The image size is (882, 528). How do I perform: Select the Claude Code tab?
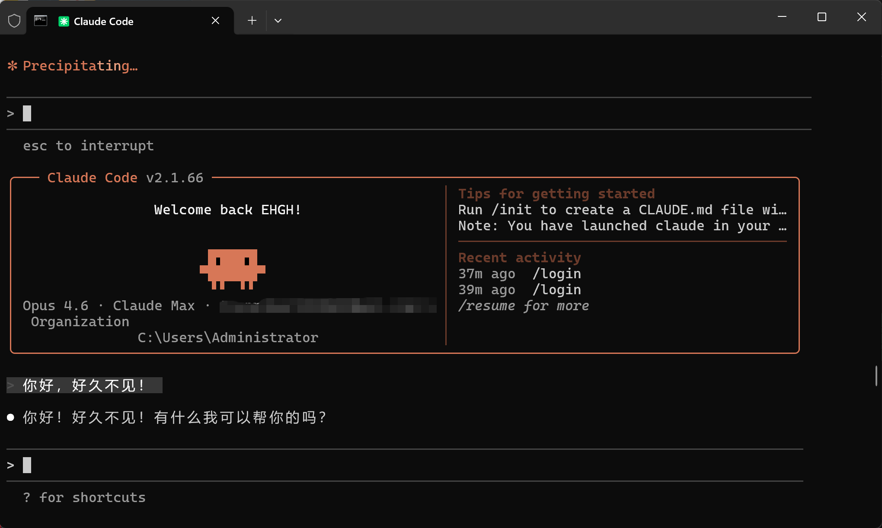pyautogui.click(x=130, y=21)
